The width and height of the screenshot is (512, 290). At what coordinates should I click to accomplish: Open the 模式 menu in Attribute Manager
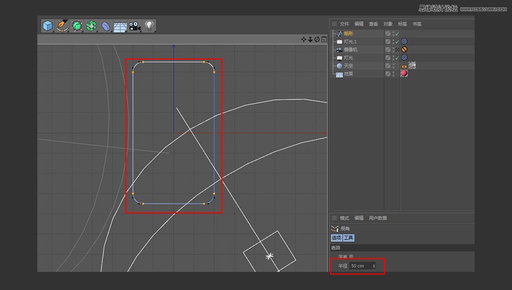coord(345,218)
